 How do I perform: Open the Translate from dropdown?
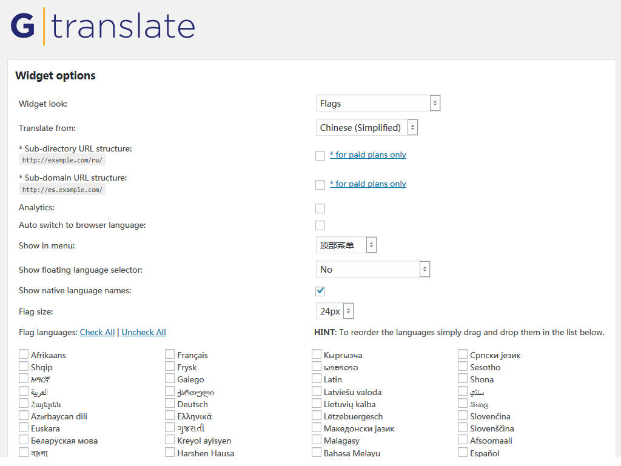pos(367,127)
